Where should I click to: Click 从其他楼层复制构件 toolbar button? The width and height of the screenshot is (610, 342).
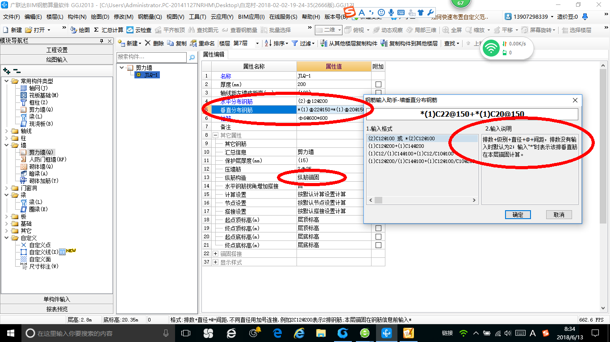[348, 44]
